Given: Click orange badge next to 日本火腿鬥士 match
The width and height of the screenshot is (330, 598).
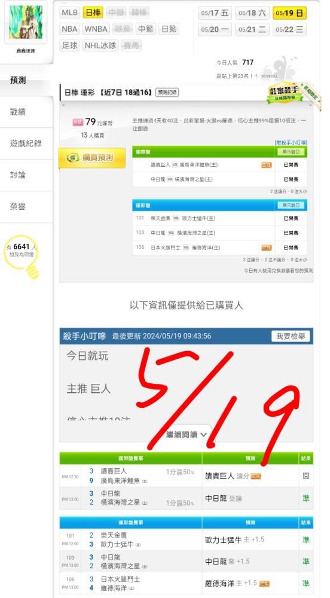Looking at the screenshot, I should [x=267, y=248].
